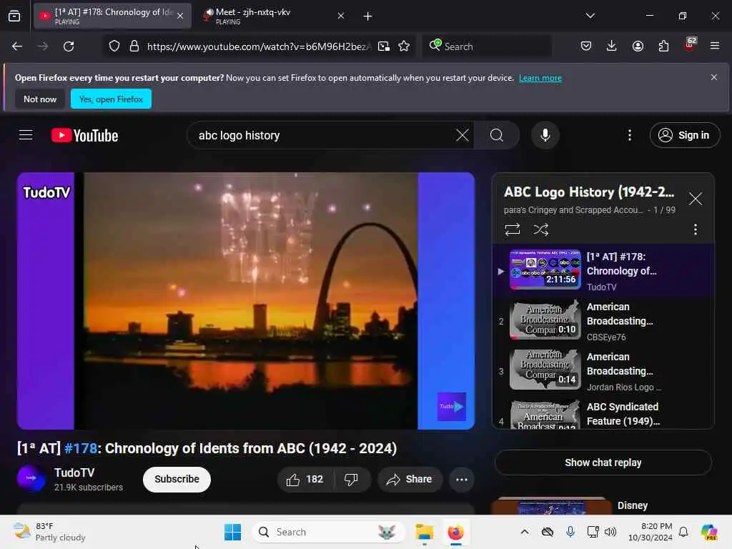Open Windows Start menu

[232, 532]
